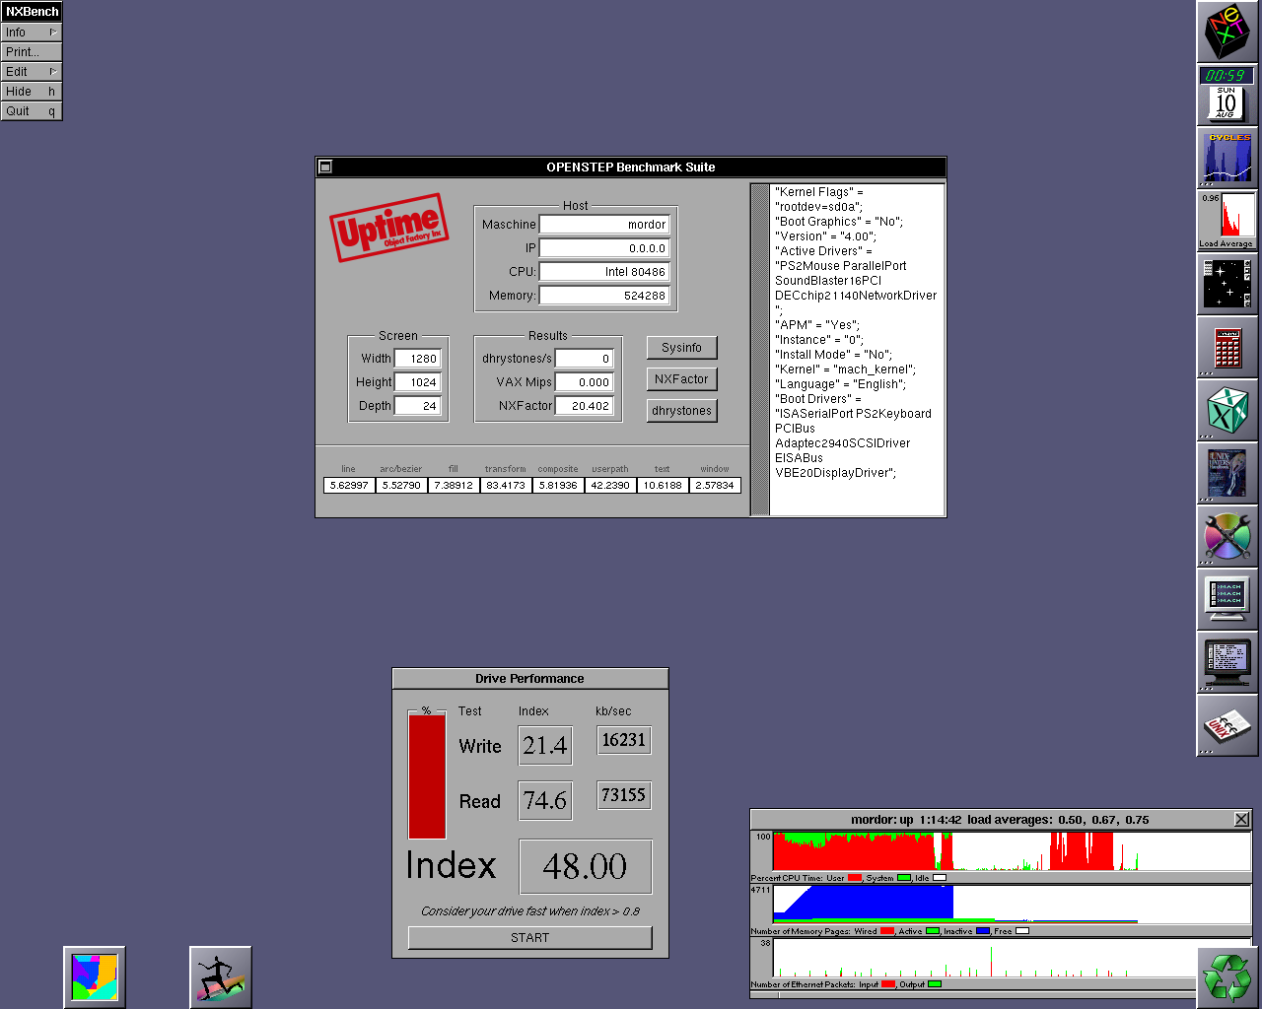Open the calculator app in the dock

click(1227, 348)
